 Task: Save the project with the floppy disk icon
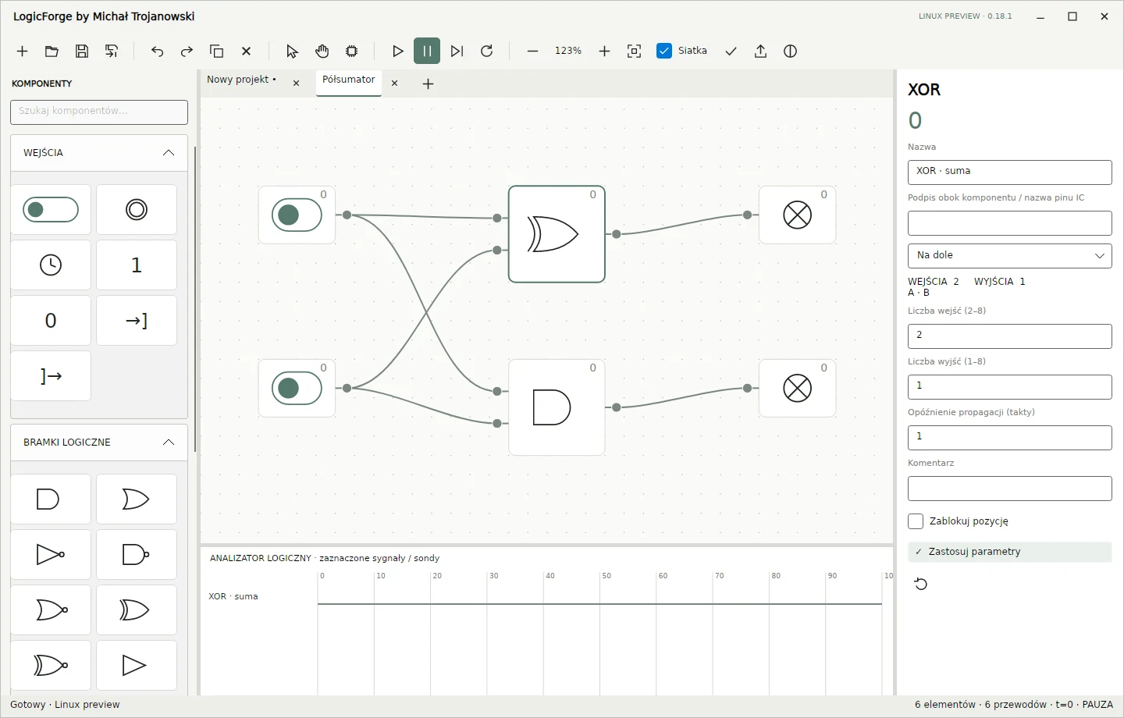[82, 52]
